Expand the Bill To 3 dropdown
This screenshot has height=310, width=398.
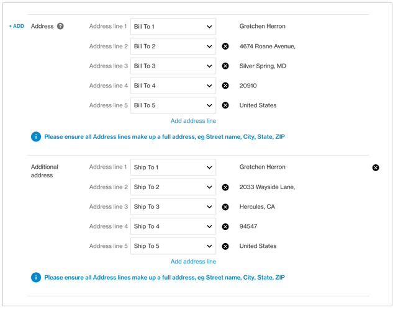(x=173, y=66)
